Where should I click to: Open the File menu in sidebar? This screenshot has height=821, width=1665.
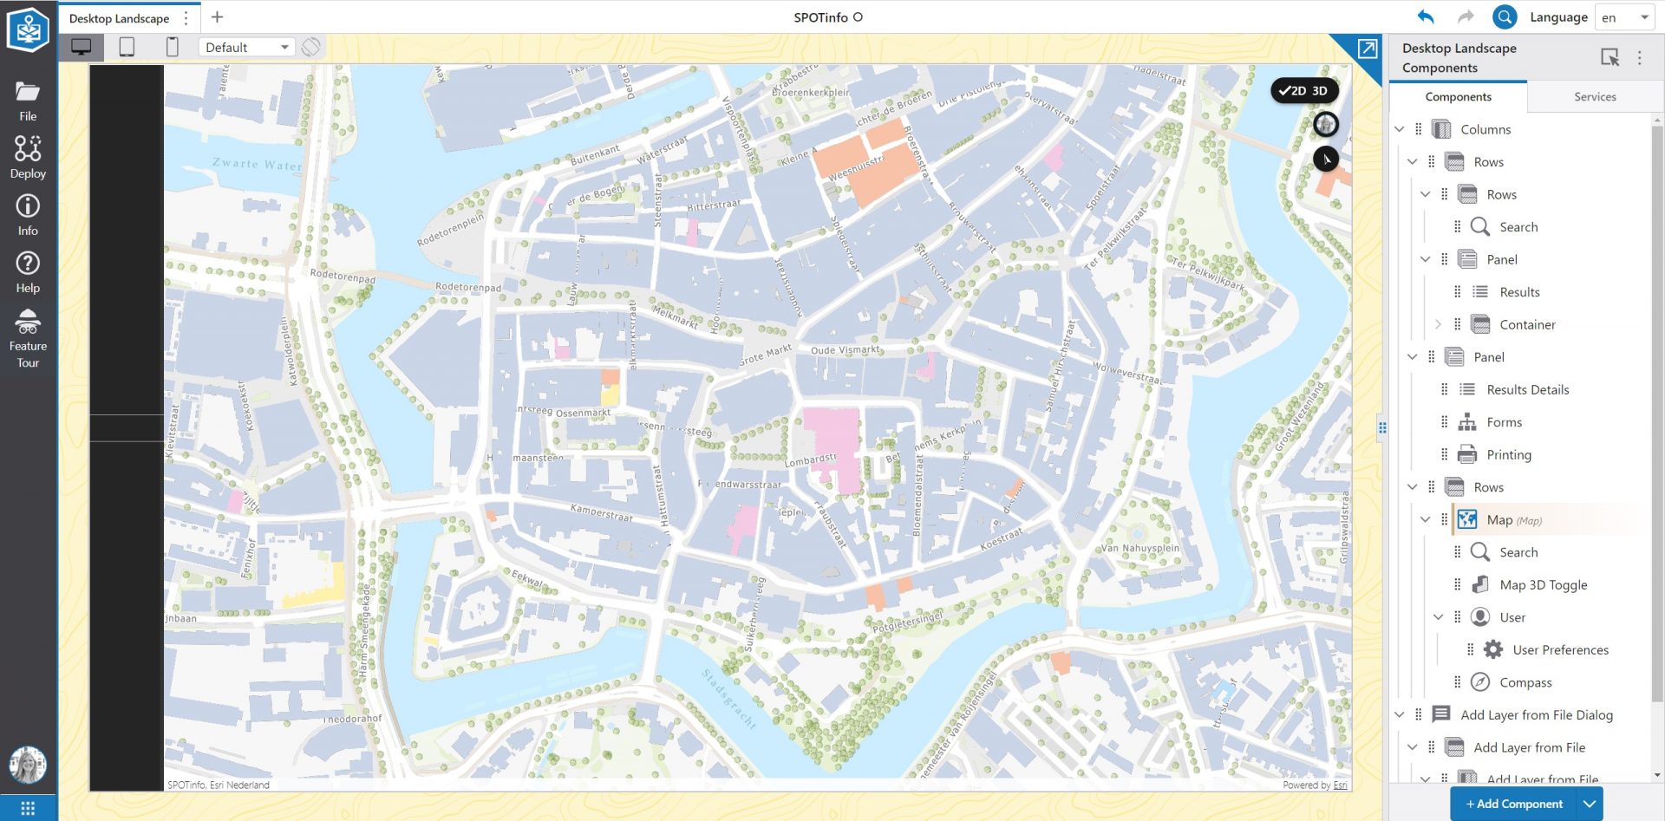[28, 101]
